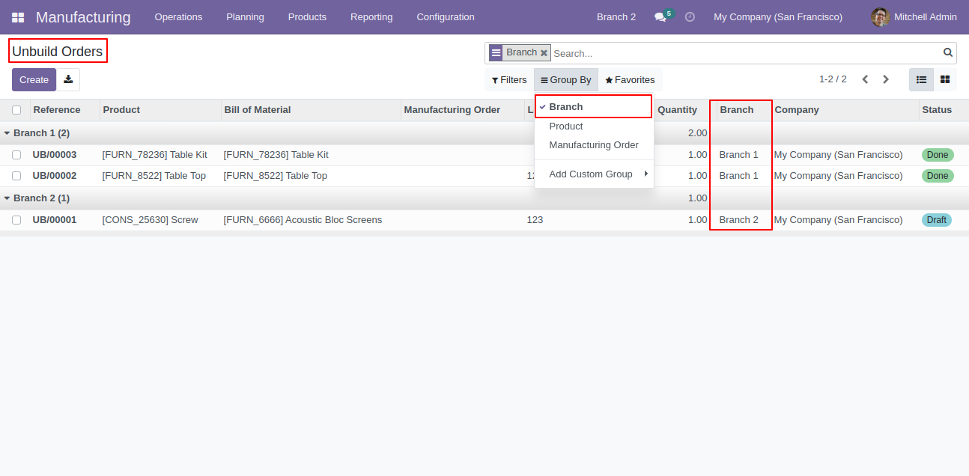Click the search magnifier icon

point(948,52)
